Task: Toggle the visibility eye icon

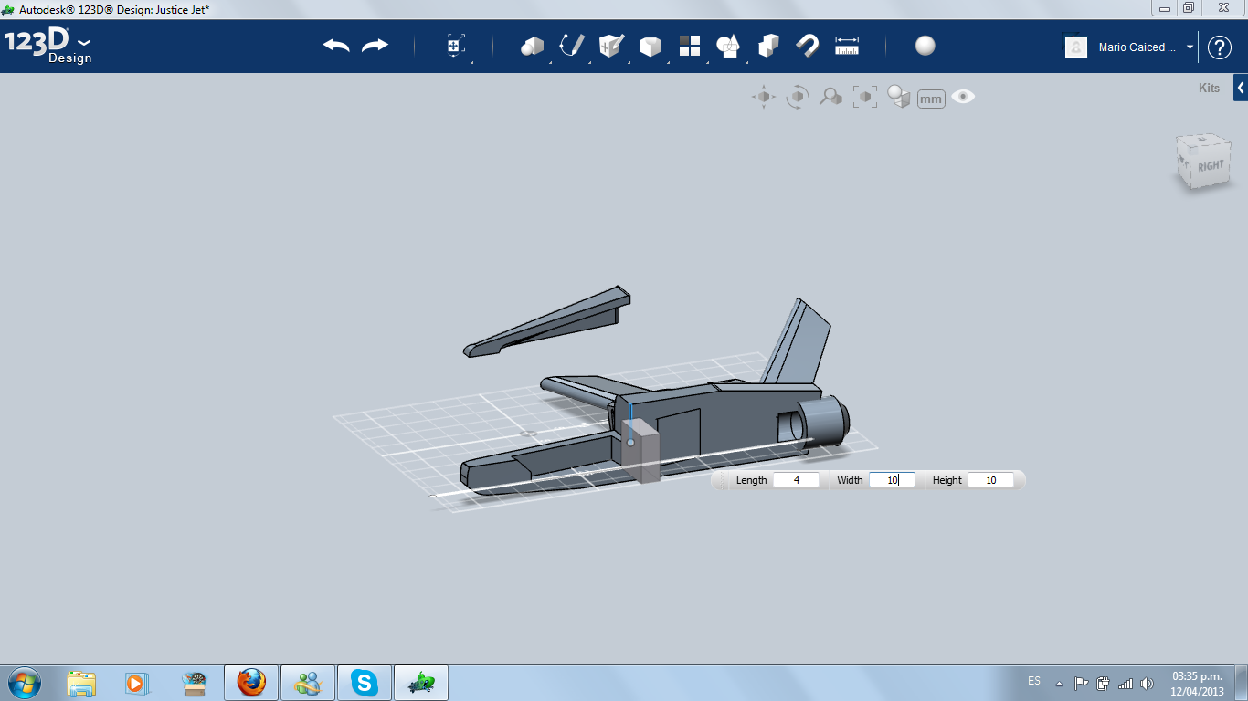Action: pos(963,97)
